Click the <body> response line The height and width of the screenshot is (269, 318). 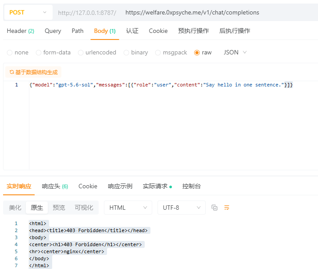click(x=38, y=237)
